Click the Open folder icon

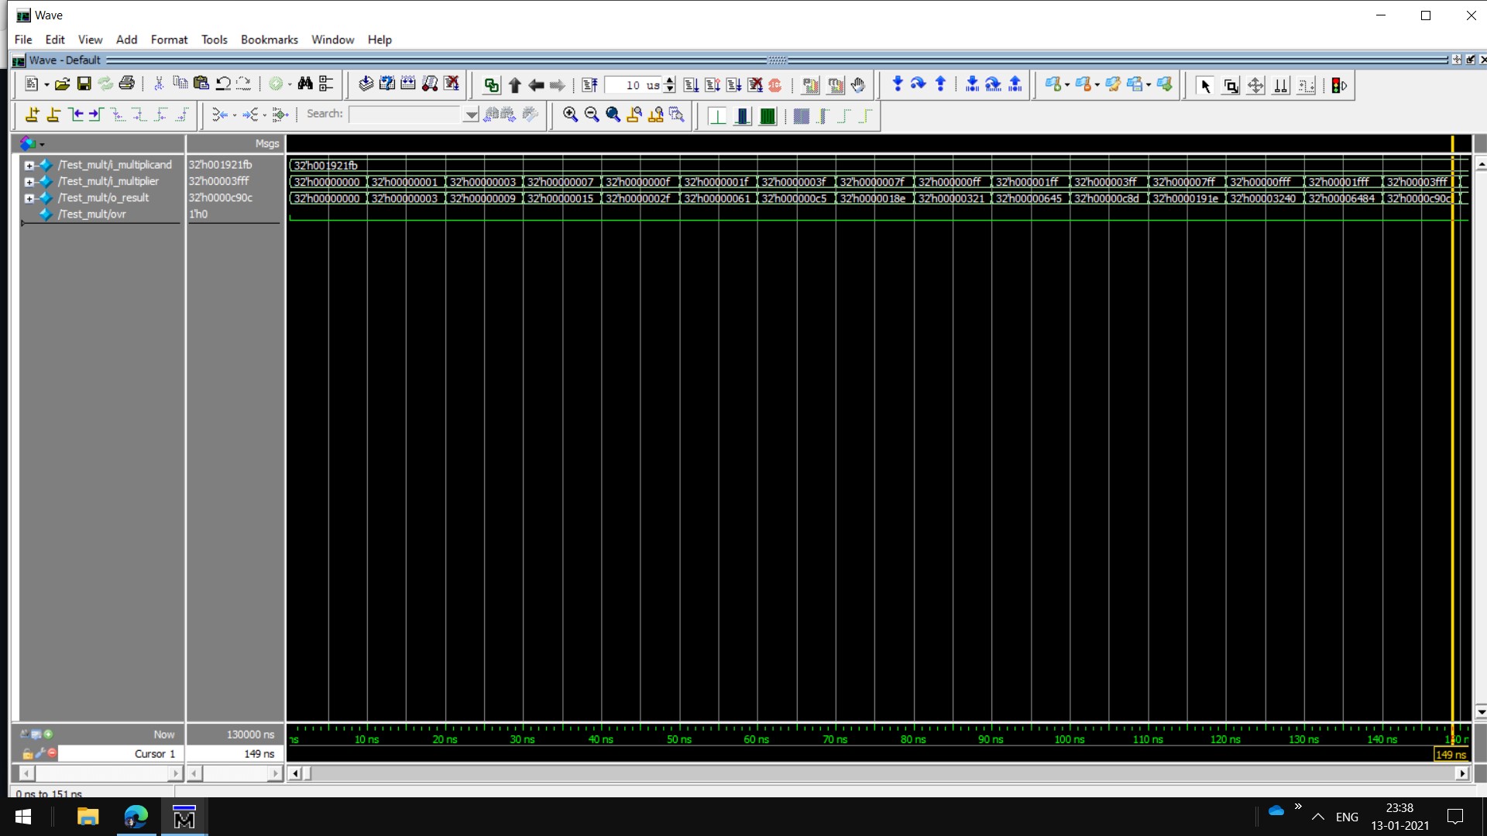click(62, 84)
